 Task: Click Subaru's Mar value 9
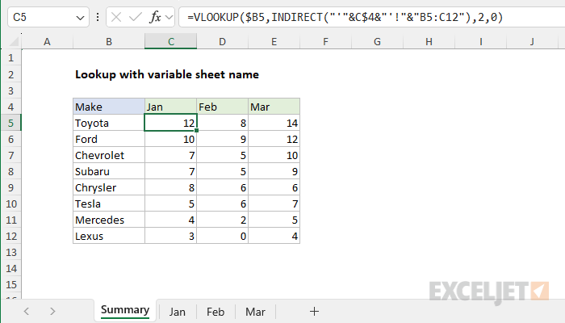click(274, 171)
